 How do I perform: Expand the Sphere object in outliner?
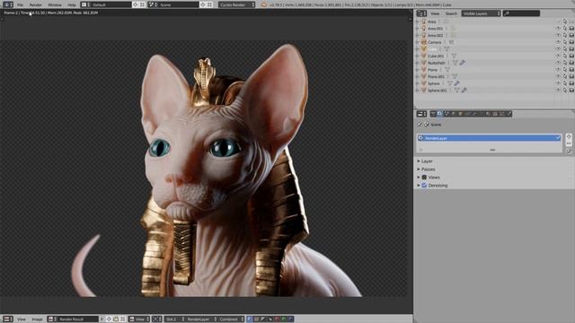coord(417,83)
